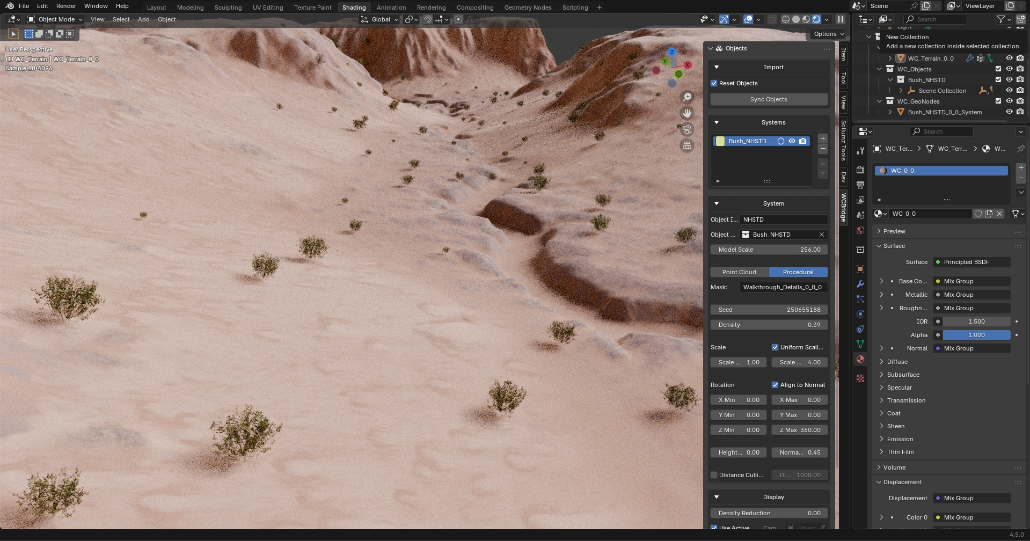Viewport: 1030px width, 541px height.
Task: Switch to the Geometry Nodes workspace tab
Action: click(527, 8)
